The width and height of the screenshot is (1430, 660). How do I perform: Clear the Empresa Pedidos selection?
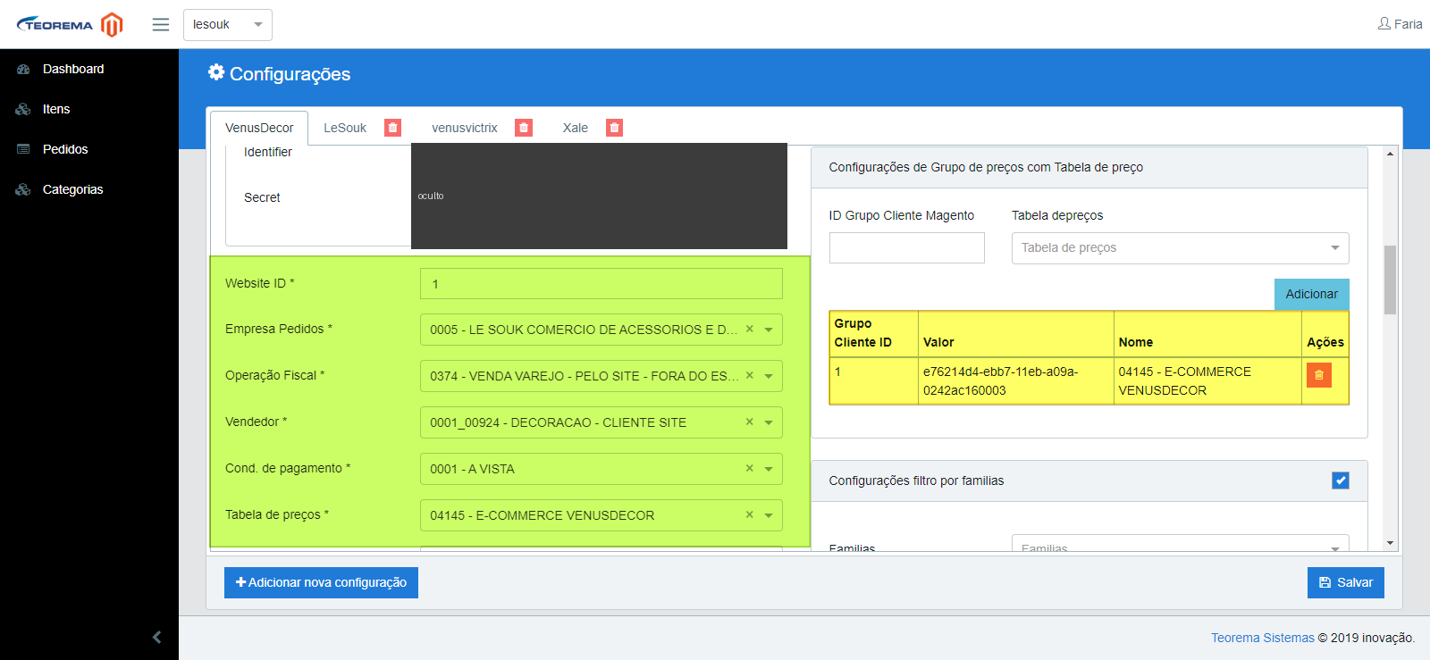point(749,329)
